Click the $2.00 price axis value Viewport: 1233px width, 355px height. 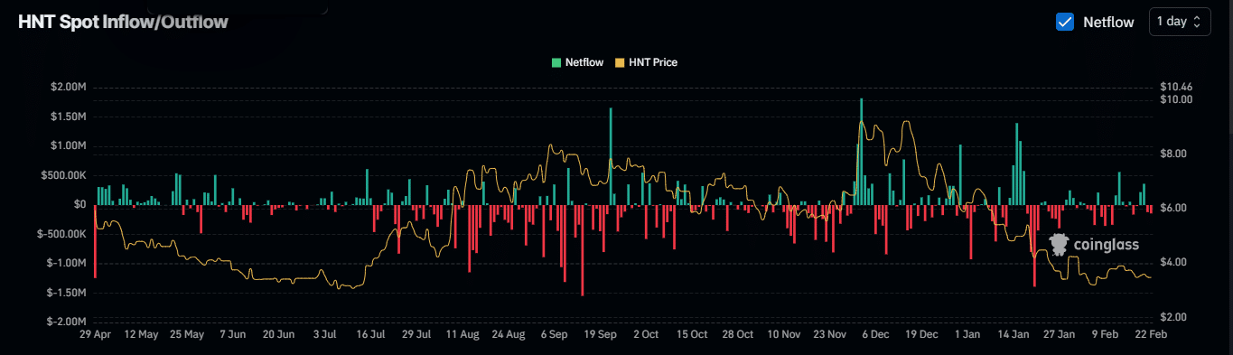coord(1174,317)
